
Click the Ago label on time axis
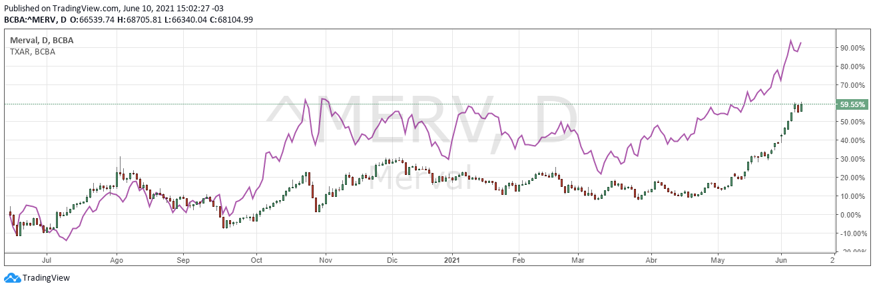pyautogui.click(x=117, y=261)
